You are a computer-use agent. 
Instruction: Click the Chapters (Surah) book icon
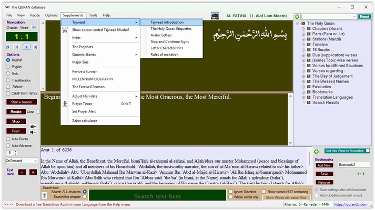[309, 29]
